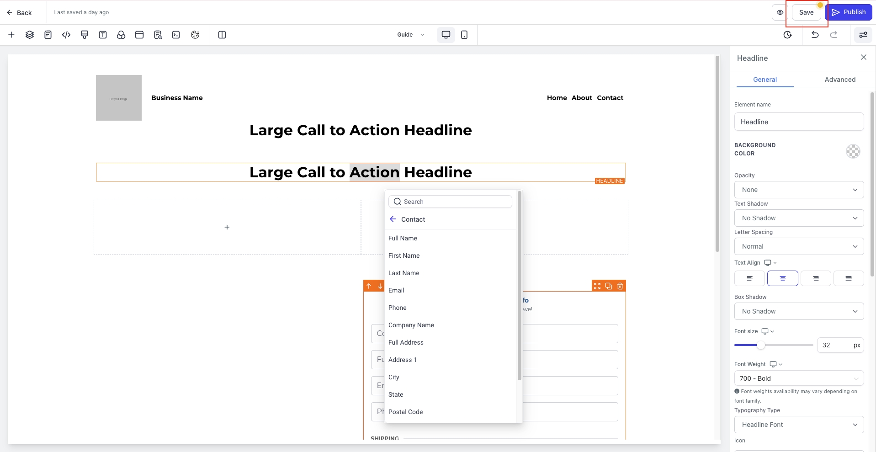Open the Letter Spacing dropdown
Screen dimensions: 876x452
(x=799, y=246)
